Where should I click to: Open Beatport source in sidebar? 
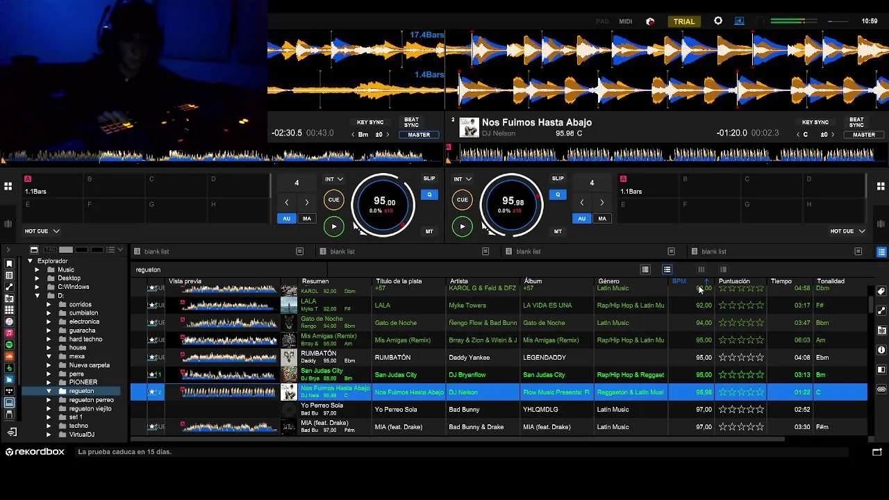click(9, 368)
